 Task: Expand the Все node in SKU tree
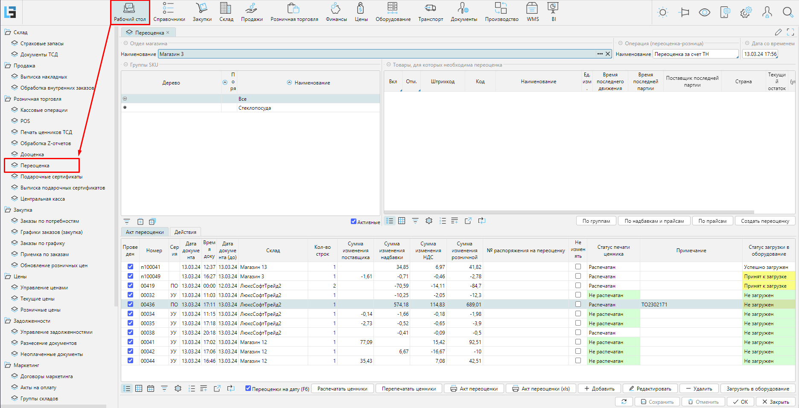click(x=125, y=99)
